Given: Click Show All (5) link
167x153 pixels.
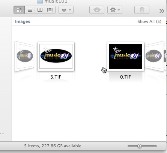Looking at the screenshot, I should (x=149, y=21).
